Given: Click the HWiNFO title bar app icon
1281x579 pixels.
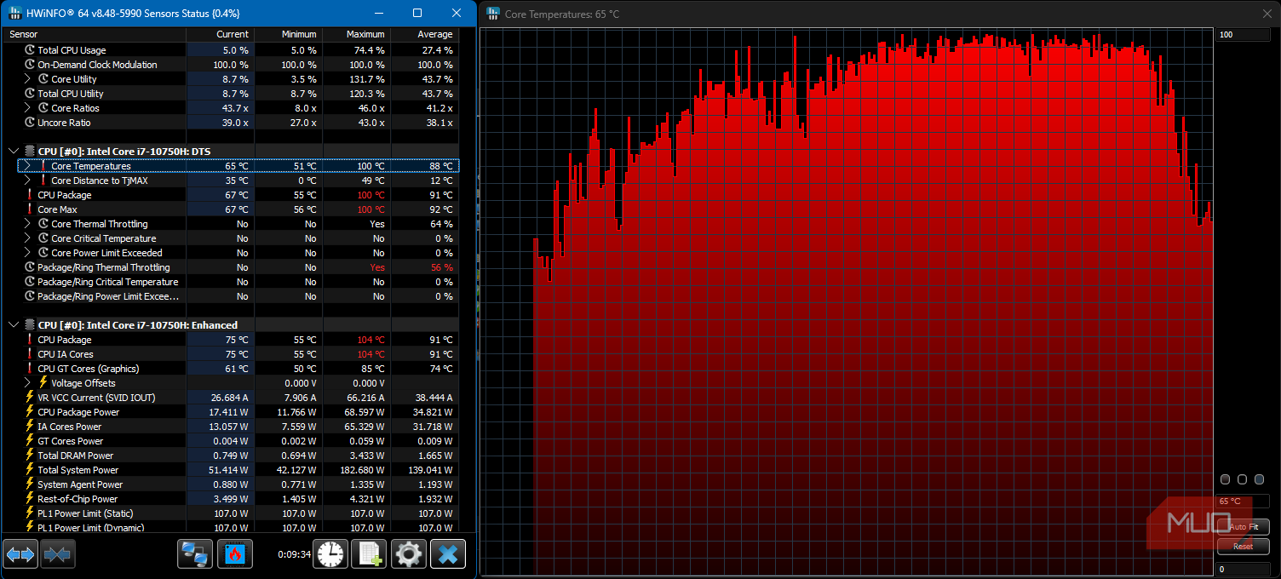Looking at the screenshot, I should pyautogui.click(x=15, y=13).
